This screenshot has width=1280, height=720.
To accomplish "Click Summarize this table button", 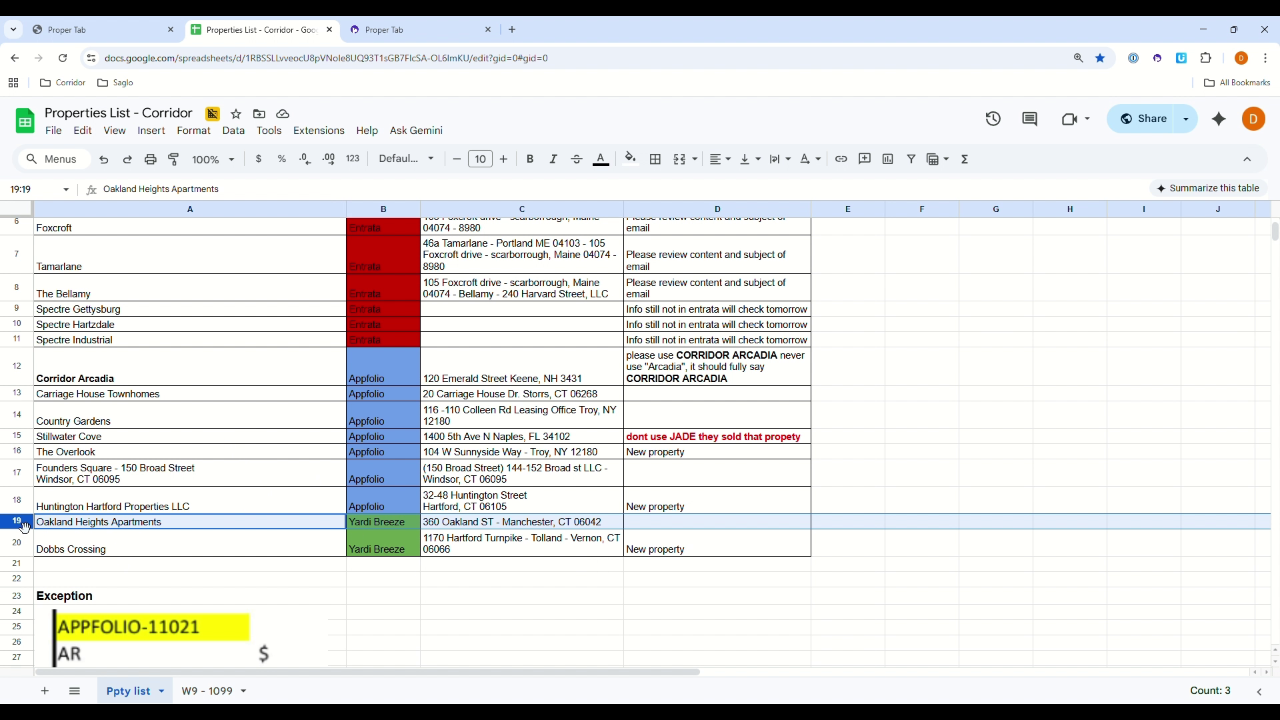I will click(x=1207, y=189).
